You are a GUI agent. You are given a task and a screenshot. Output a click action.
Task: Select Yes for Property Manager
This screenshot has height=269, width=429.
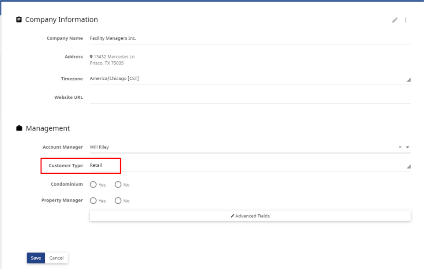[x=93, y=201]
